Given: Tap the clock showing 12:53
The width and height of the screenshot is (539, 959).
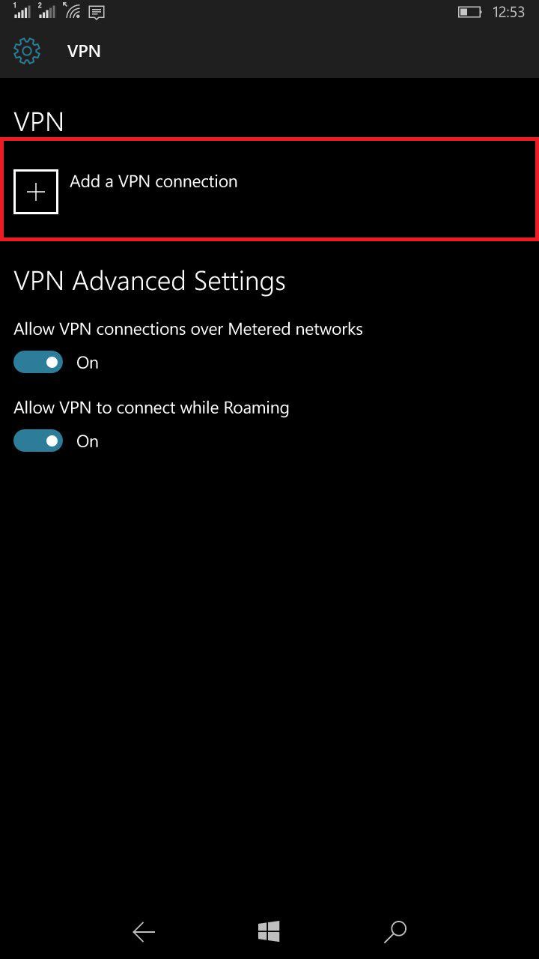Looking at the screenshot, I should click(x=509, y=12).
